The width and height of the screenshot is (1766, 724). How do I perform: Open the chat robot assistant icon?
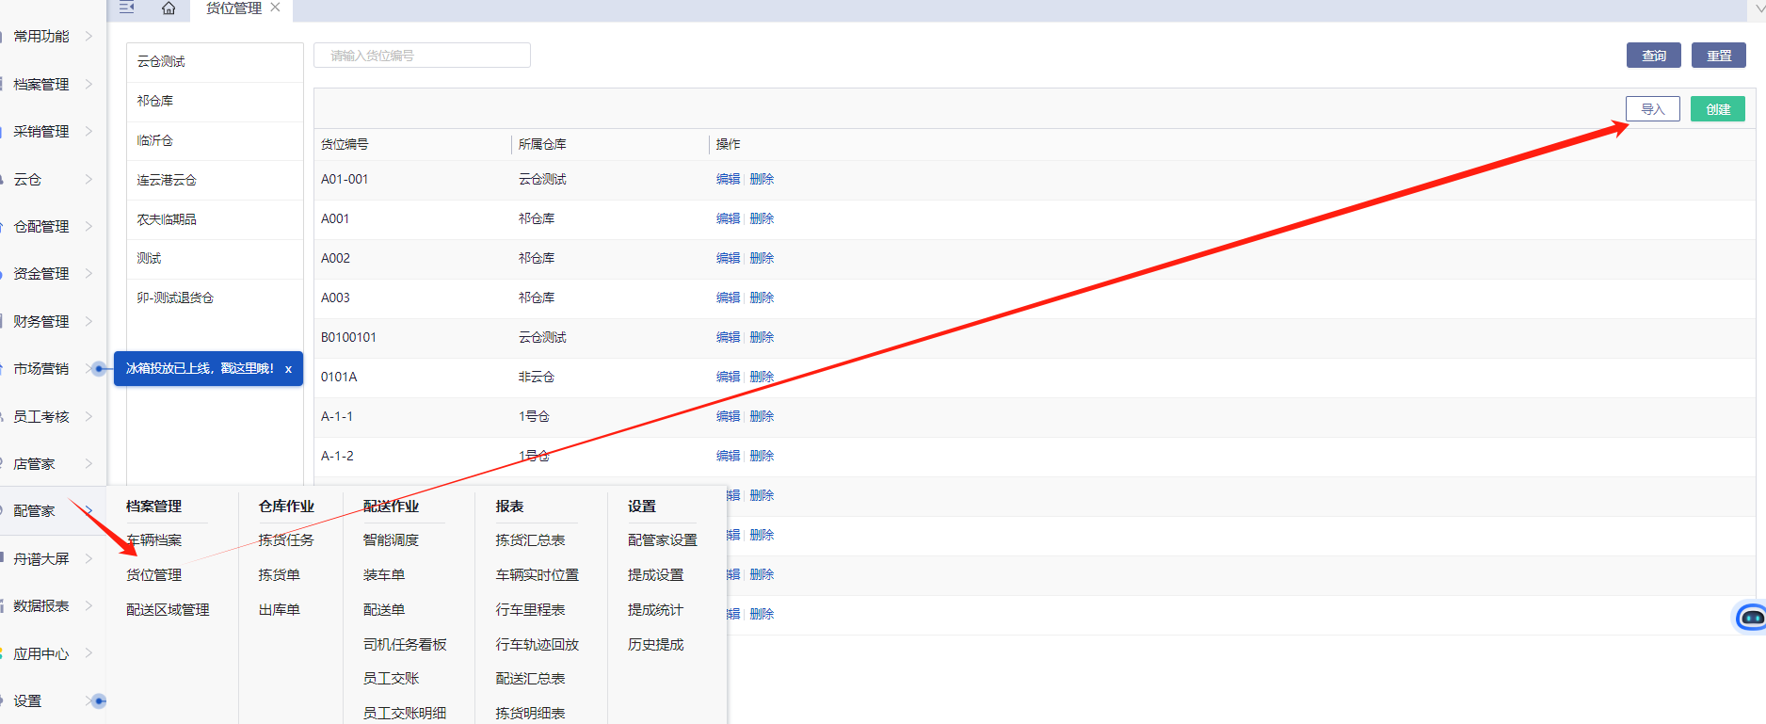click(x=1751, y=618)
